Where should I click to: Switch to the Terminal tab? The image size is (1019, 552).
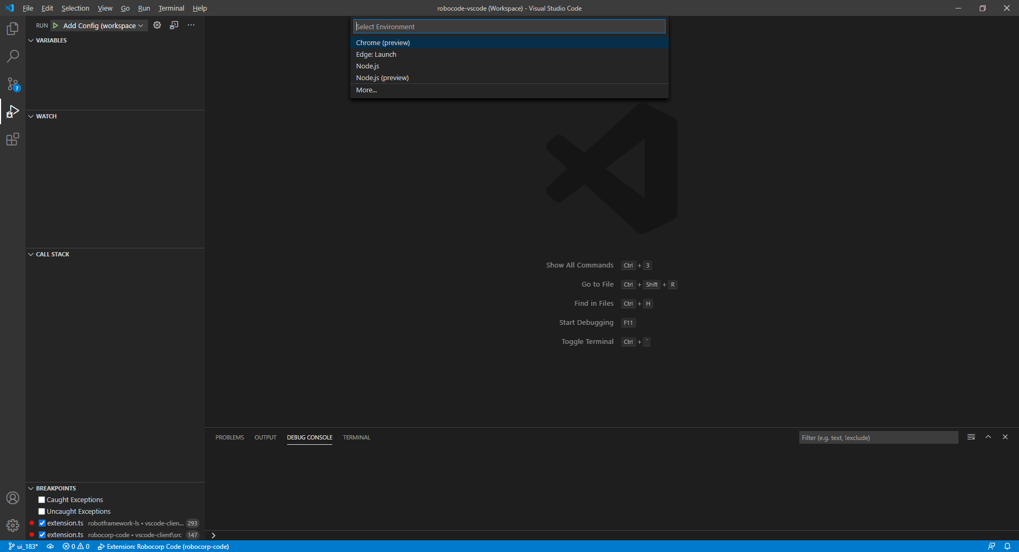356,437
